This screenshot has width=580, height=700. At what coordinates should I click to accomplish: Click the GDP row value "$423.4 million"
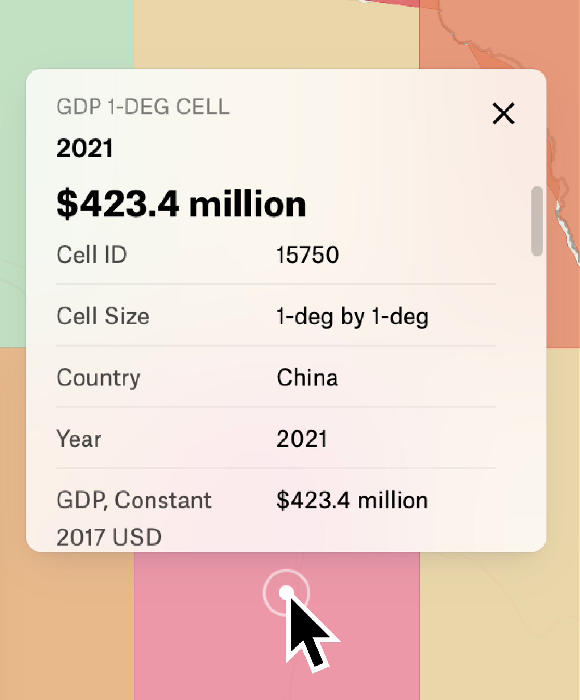click(x=352, y=501)
